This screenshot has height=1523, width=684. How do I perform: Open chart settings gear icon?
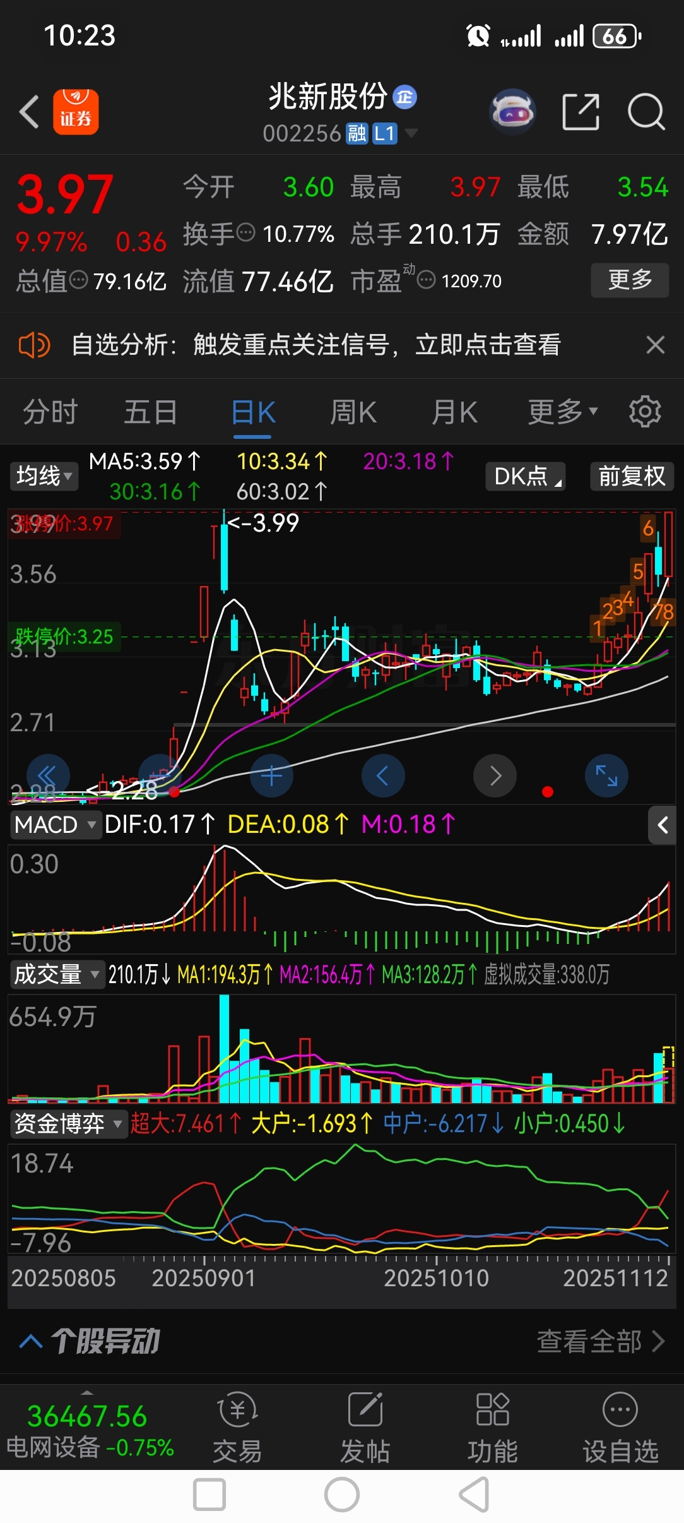coord(645,412)
